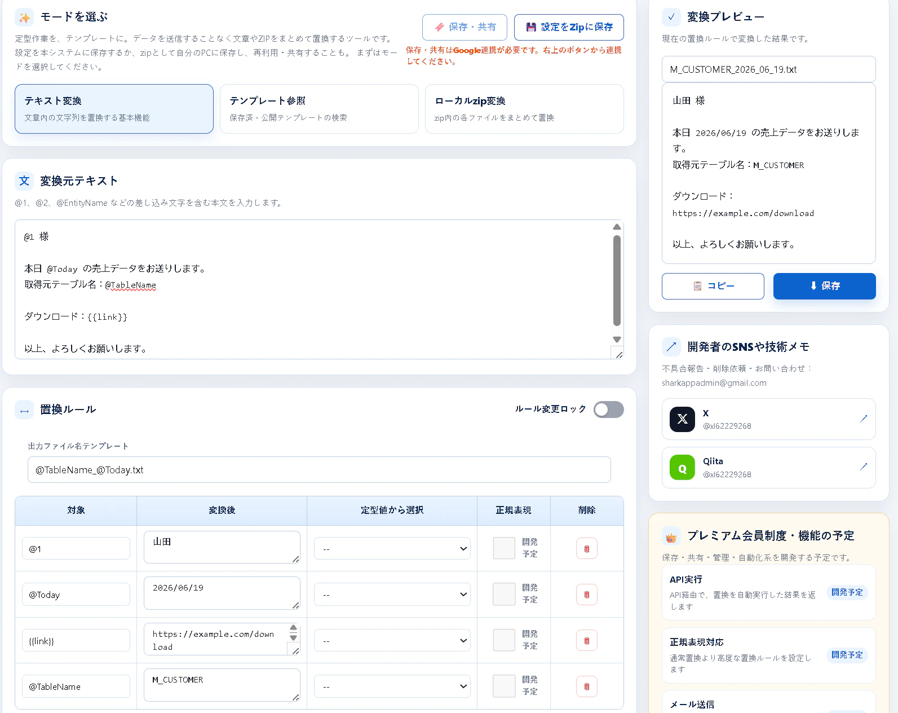Check the 正規表現 box in {{link}} row

(x=504, y=640)
